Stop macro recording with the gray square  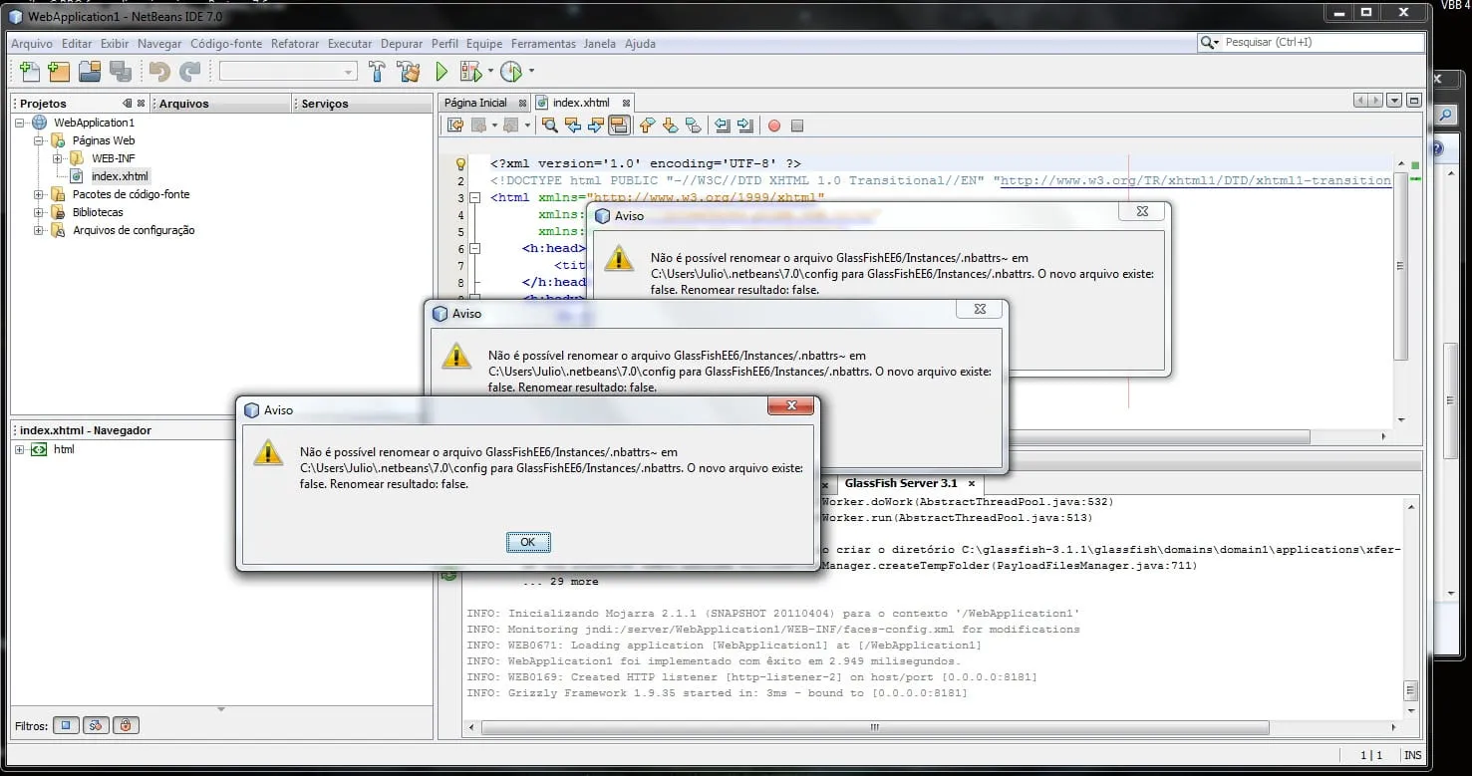pos(797,126)
